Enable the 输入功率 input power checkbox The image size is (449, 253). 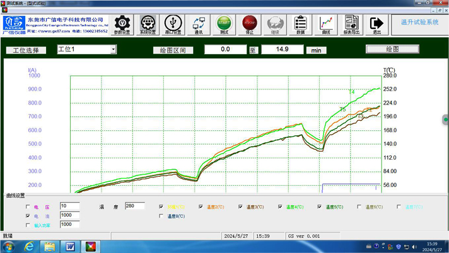[x=28, y=225]
